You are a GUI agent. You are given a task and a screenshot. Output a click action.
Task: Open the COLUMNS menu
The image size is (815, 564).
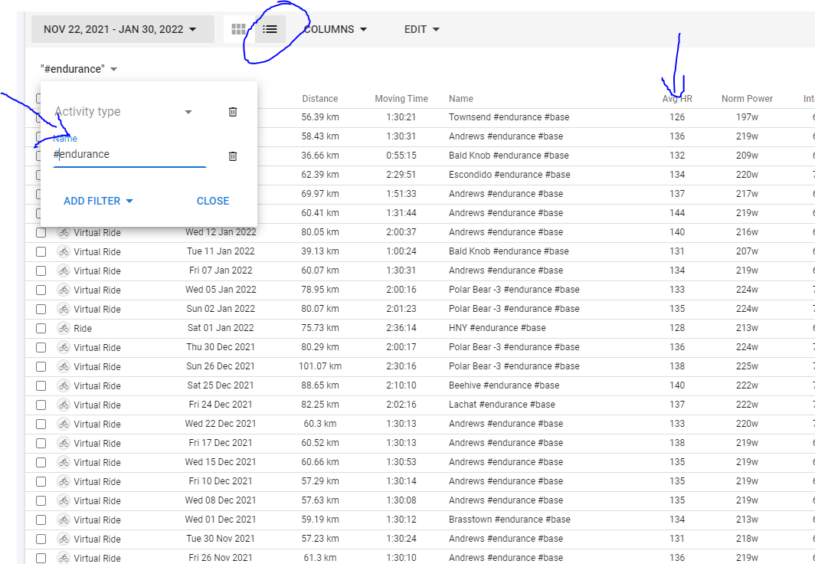click(335, 29)
